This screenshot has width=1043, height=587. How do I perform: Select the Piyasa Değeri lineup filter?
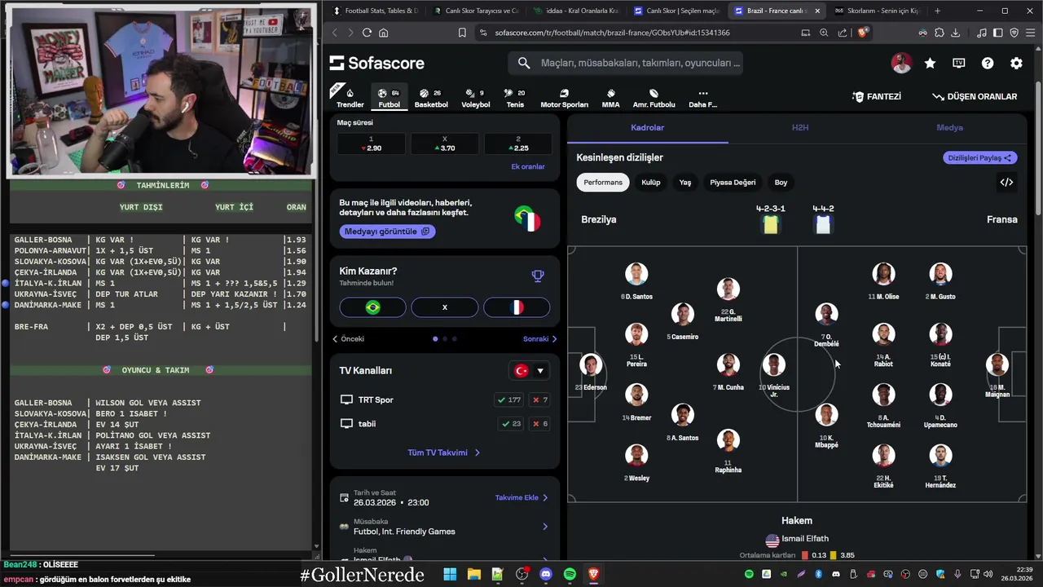point(733,183)
